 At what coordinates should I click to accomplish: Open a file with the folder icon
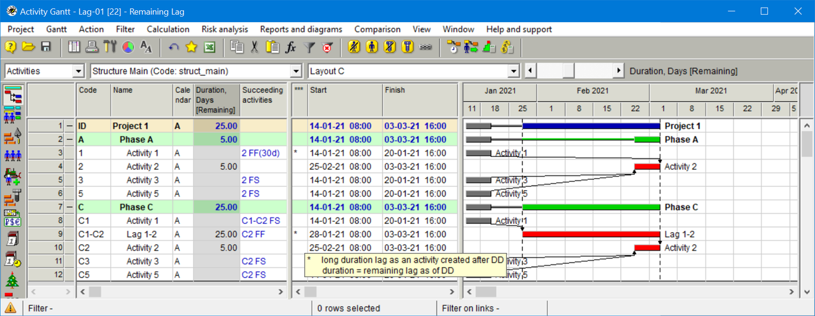[28, 47]
